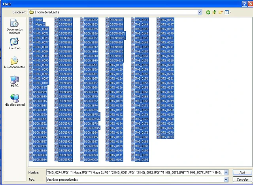Click the file icon beside DSCN3869
253x185 pixels.
click(x=56, y=24)
